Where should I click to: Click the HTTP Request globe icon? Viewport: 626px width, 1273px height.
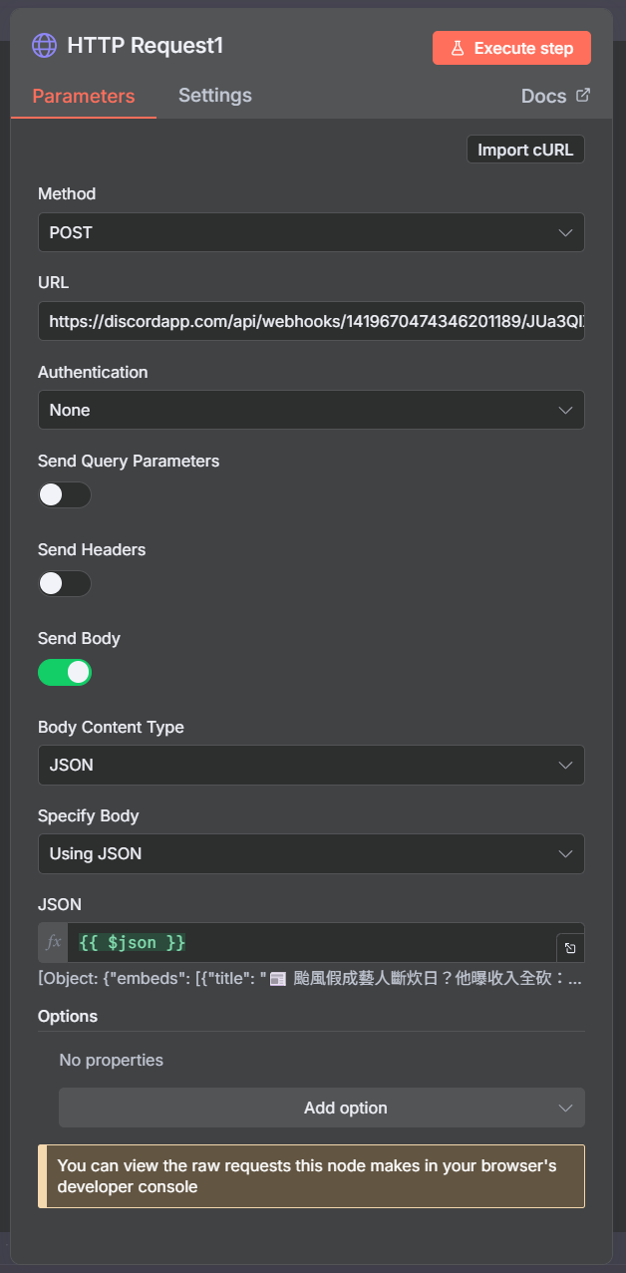44,46
